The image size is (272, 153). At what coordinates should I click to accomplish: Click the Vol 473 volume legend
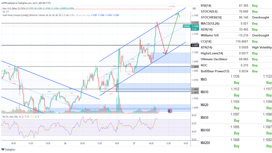click(6, 11)
